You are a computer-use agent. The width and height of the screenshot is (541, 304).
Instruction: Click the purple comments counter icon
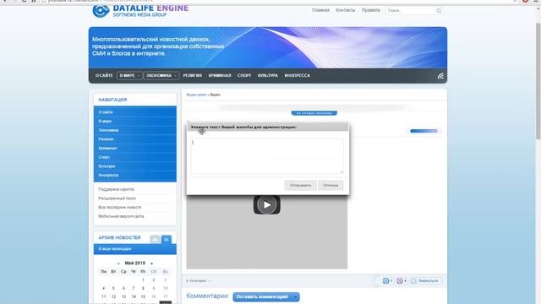pos(400,281)
